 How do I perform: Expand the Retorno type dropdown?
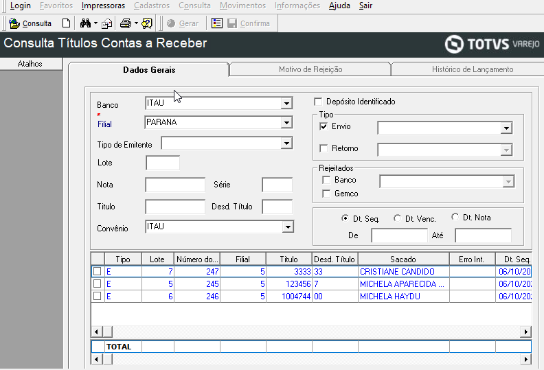pos(506,150)
